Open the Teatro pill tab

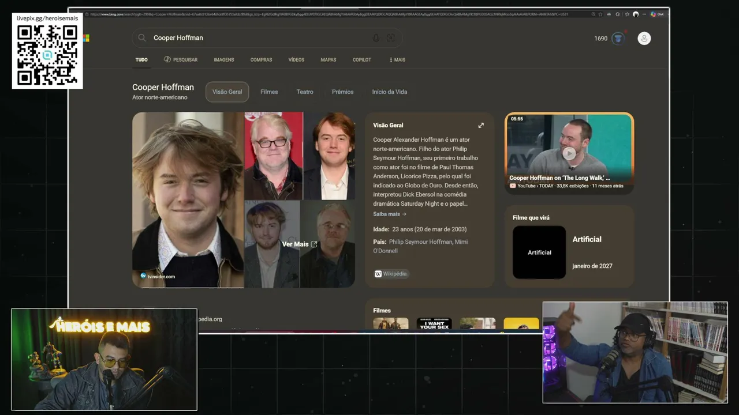(305, 92)
